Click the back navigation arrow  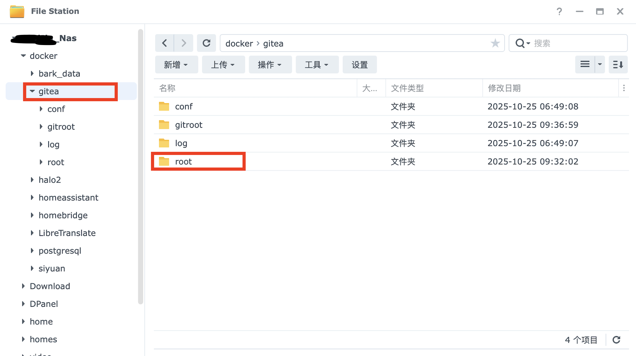165,43
